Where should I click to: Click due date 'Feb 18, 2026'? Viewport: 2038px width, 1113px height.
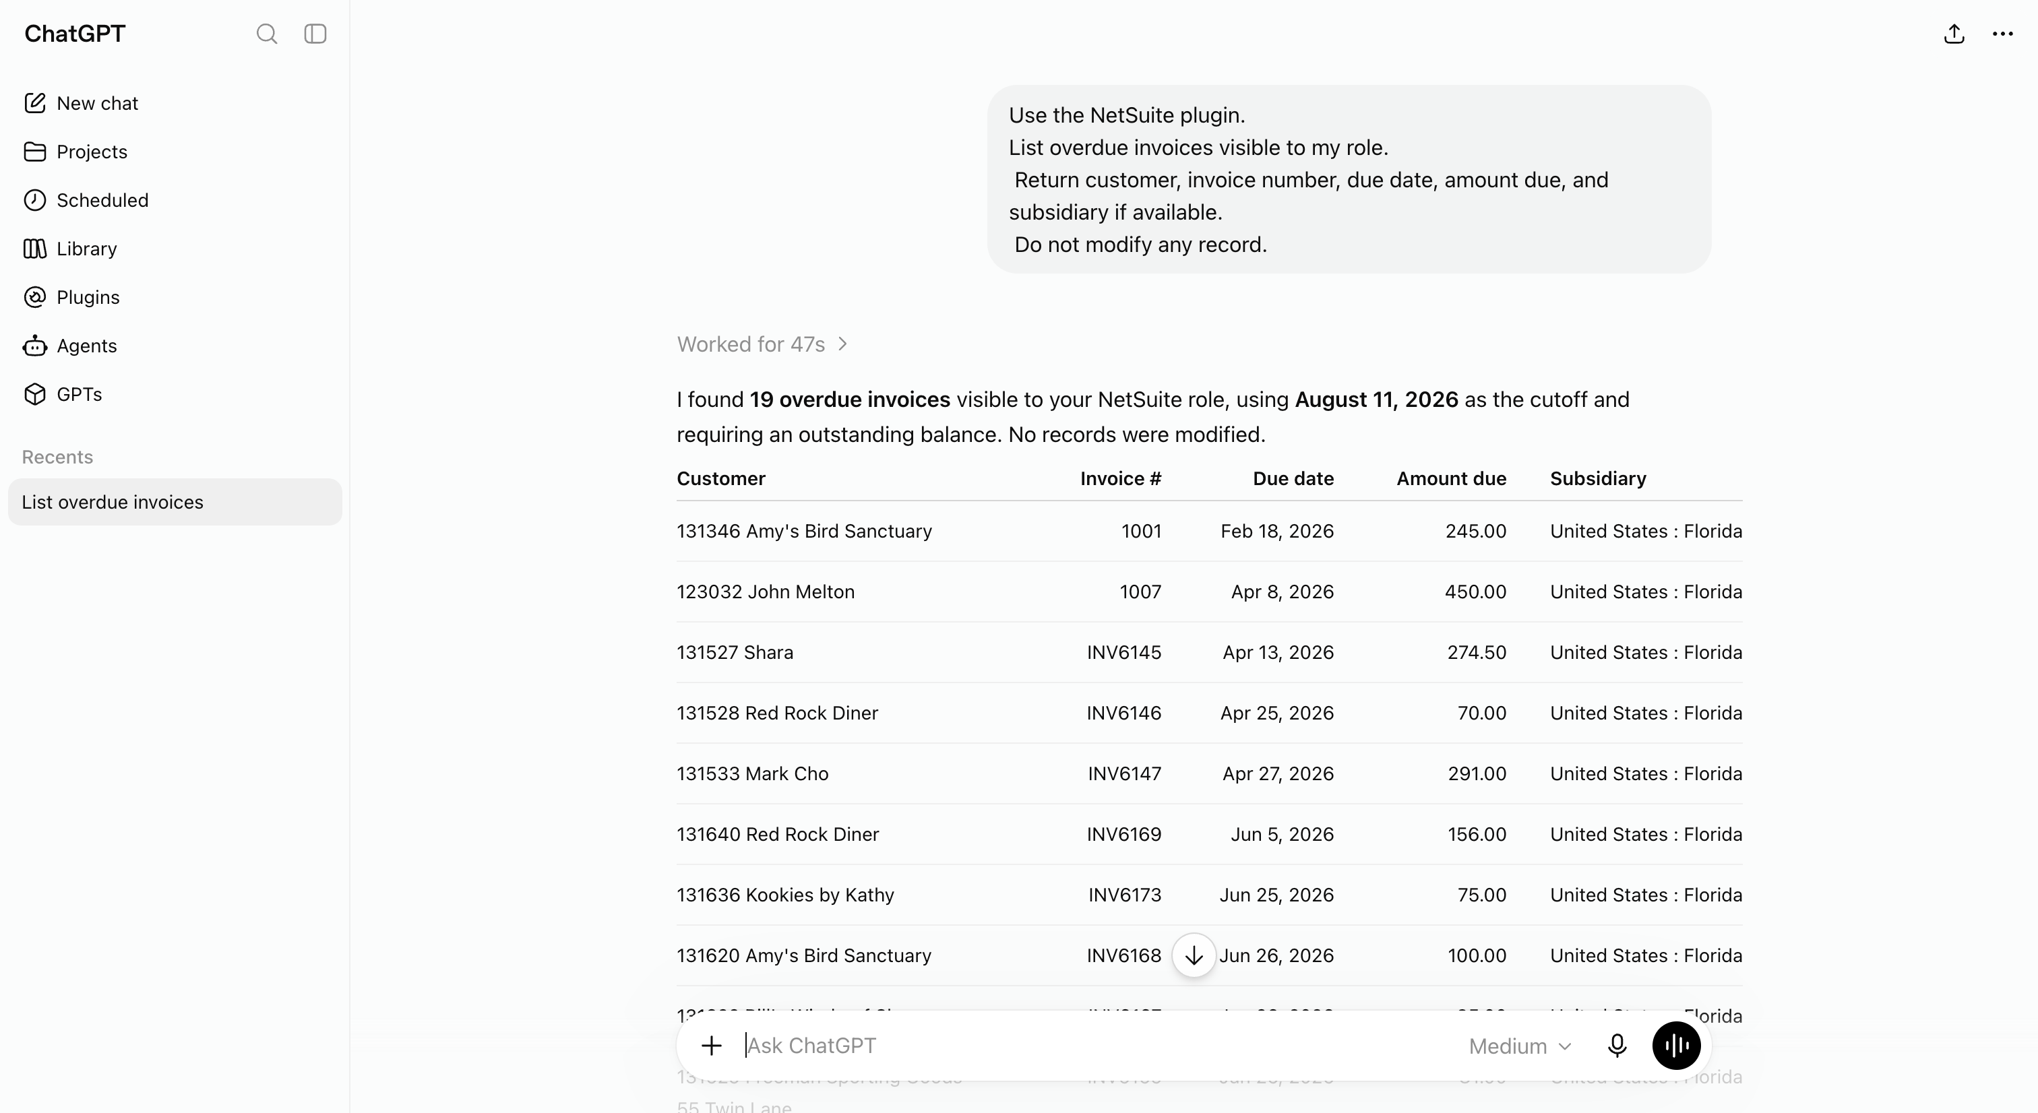tap(1277, 531)
